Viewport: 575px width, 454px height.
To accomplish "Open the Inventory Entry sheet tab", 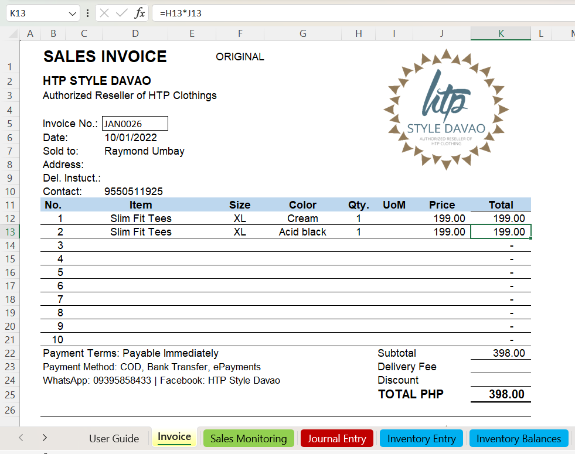I will 421,439.
